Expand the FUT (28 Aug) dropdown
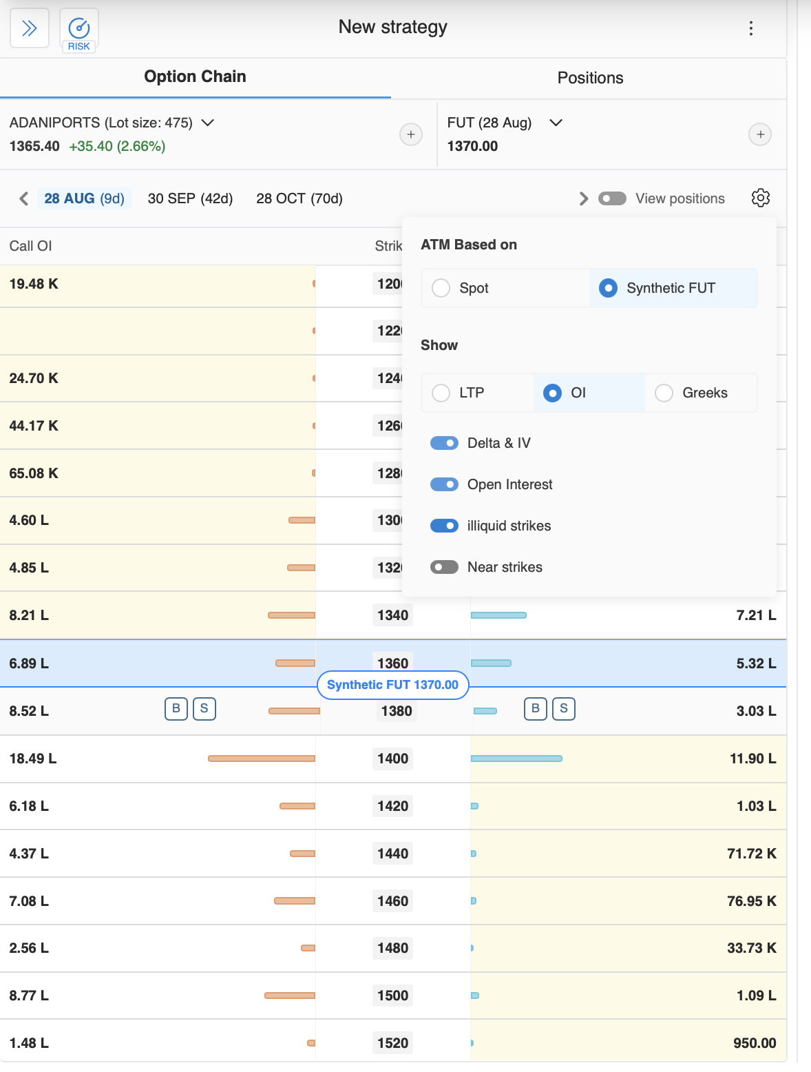This screenshot has width=811, height=1072. point(556,123)
